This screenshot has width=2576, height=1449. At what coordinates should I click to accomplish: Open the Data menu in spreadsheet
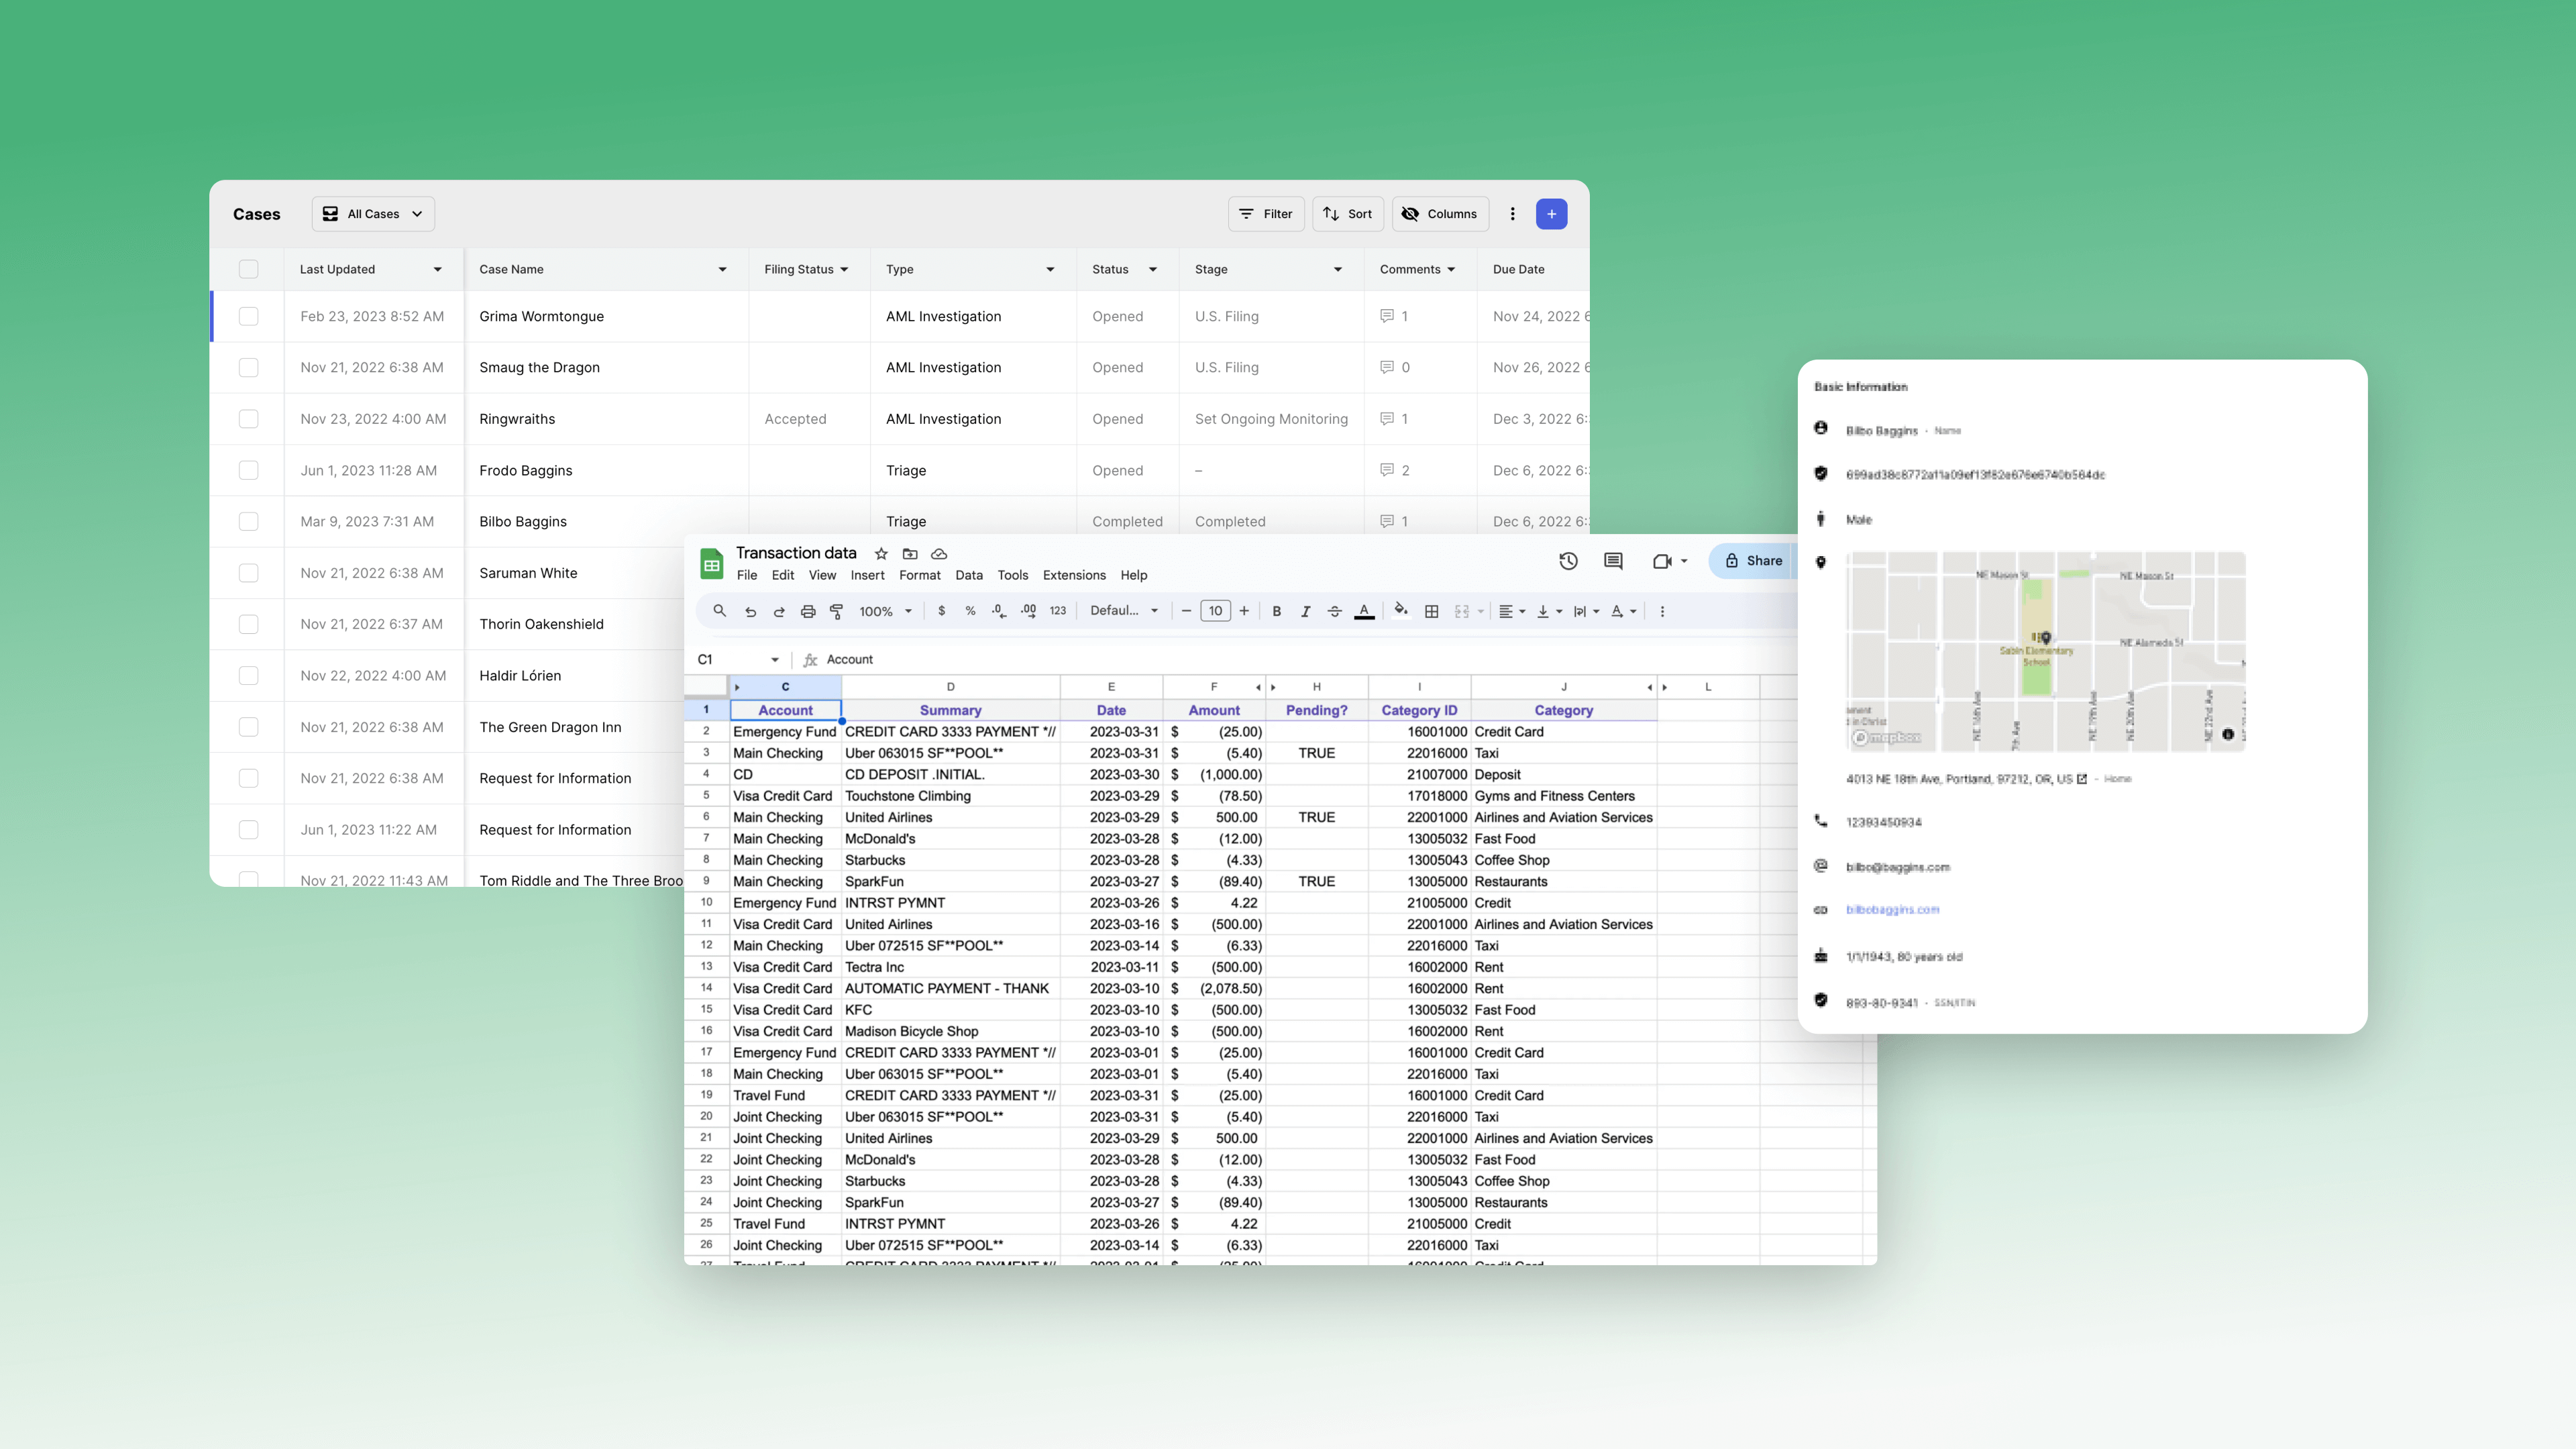click(968, 575)
